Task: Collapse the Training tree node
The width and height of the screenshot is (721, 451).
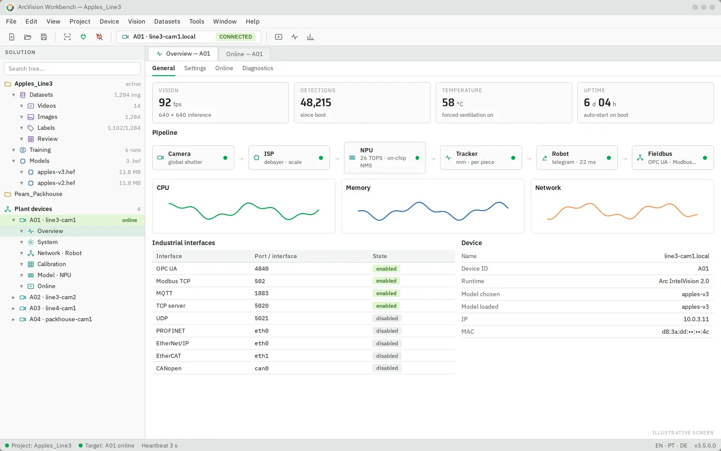Action: pos(14,150)
